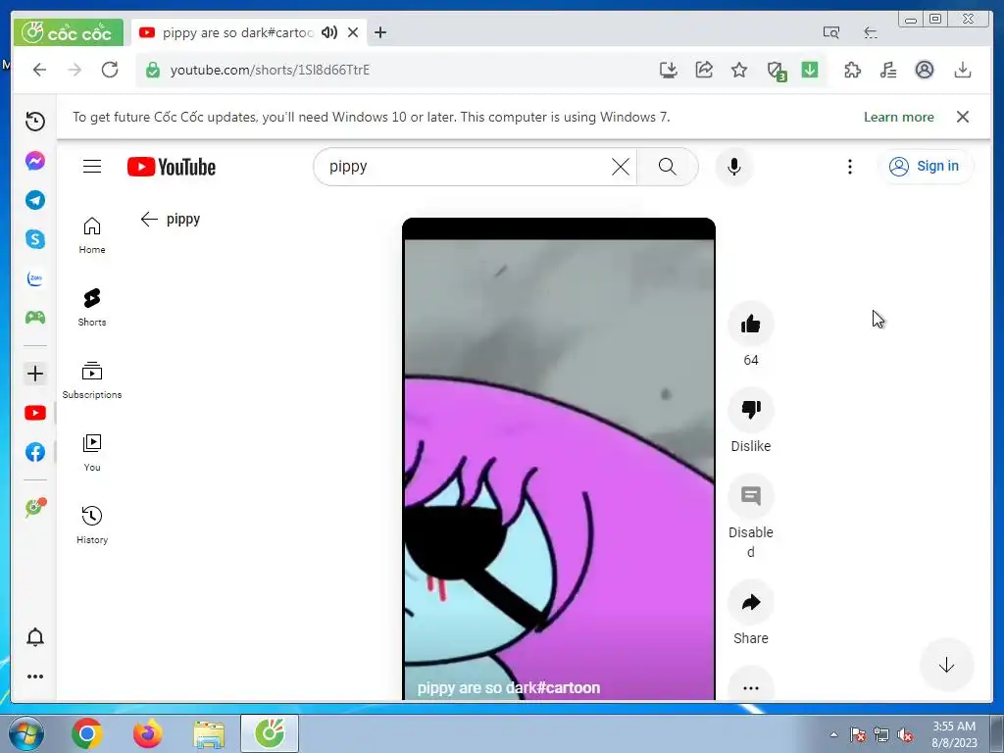This screenshot has width=1004, height=753.
Task: Click the address bar URL
Action: [270, 70]
